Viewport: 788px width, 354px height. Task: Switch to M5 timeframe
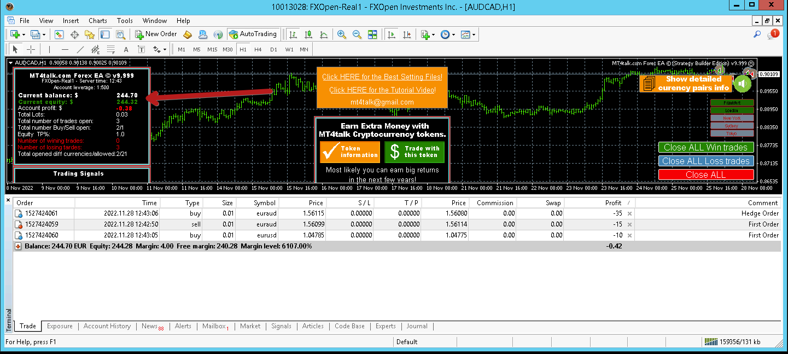coord(196,49)
